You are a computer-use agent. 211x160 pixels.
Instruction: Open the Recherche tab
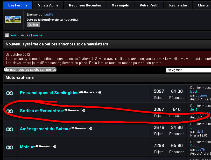(x=178, y=5)
